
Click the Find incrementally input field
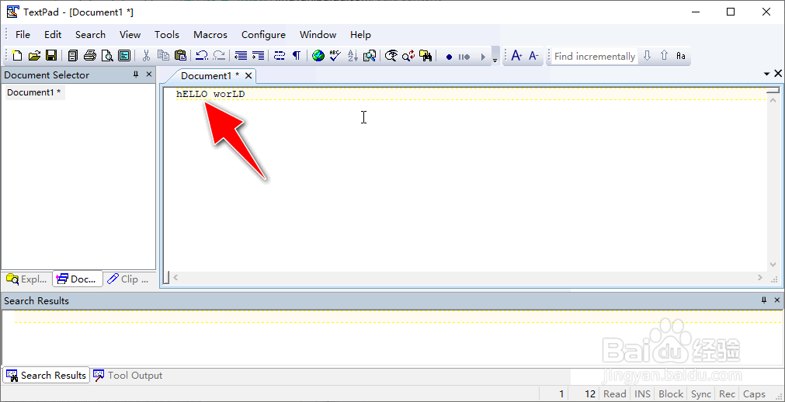point(594,56)
